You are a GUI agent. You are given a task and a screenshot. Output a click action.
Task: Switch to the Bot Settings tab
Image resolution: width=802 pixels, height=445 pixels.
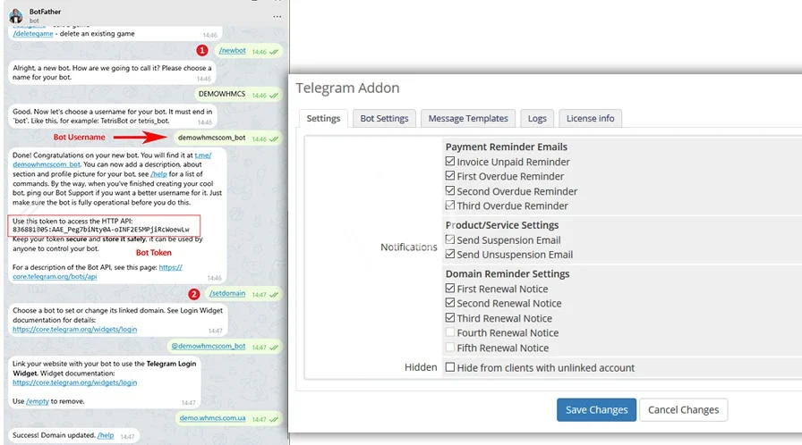(x=384, y=118)
